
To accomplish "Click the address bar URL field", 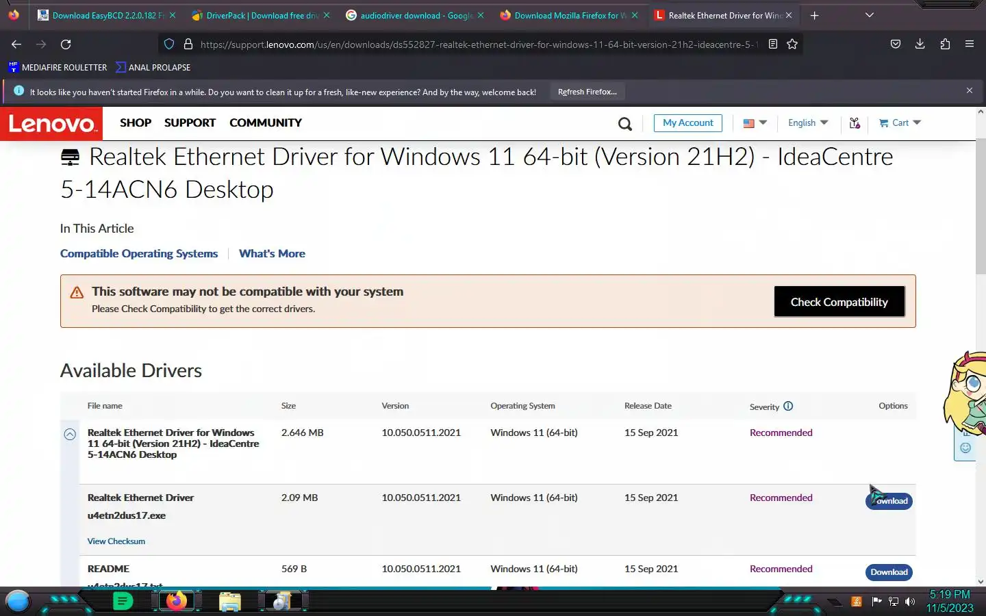I will tap(479, 44).
